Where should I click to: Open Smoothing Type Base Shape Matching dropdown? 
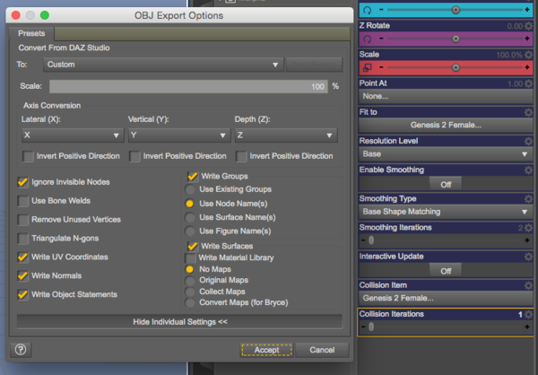click(446, 212)
